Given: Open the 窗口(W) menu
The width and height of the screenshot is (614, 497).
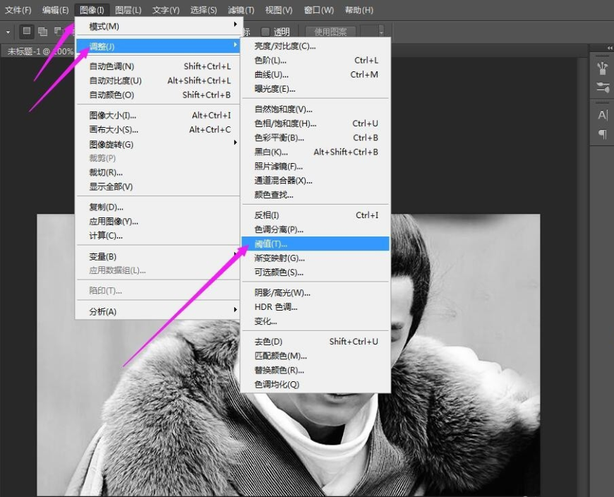Looking at the screenshot, I should [320, 10].
